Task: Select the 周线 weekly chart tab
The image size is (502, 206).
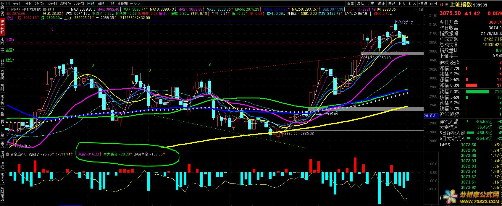Action: [x=101, y=4]
